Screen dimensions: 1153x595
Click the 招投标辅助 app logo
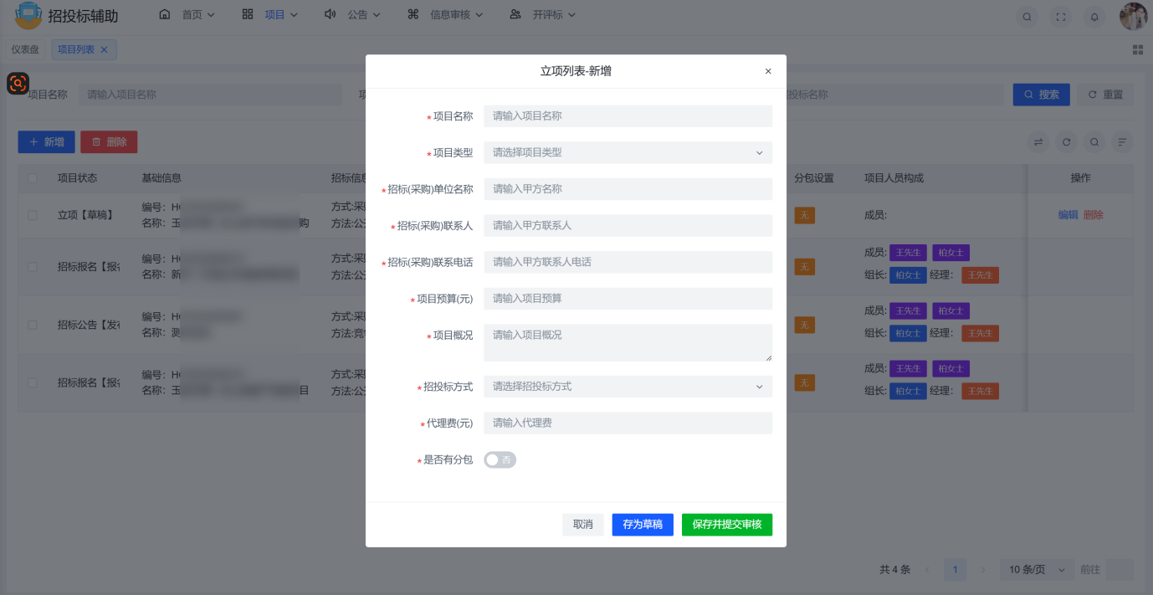click(28, 16)
